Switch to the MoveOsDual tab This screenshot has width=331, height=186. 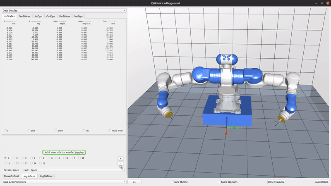11,176
